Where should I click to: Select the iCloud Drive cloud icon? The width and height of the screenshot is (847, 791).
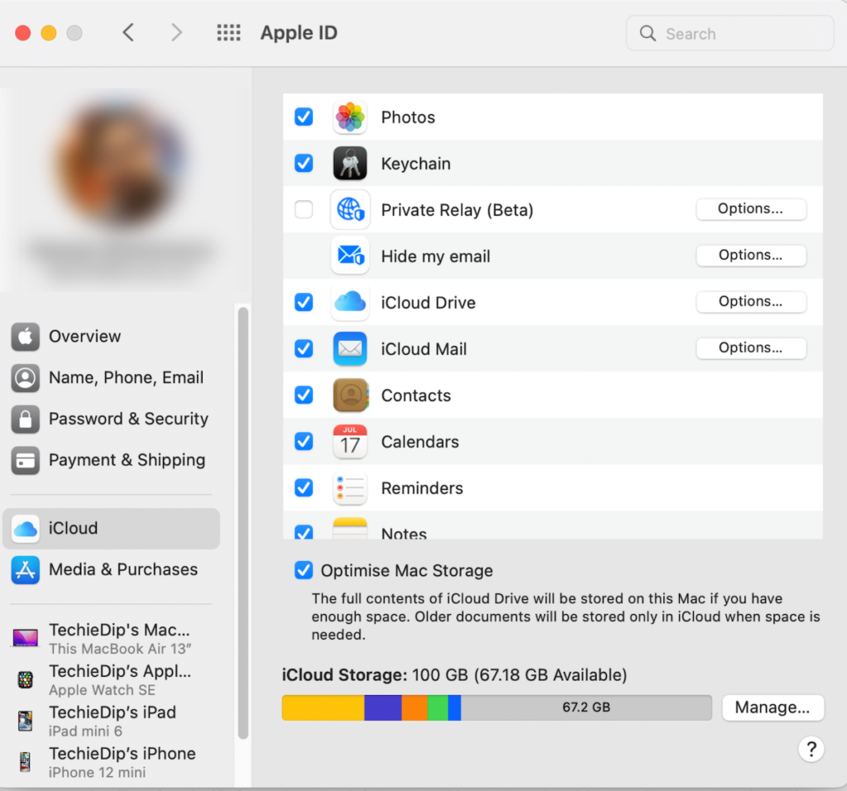pos(350,303)
